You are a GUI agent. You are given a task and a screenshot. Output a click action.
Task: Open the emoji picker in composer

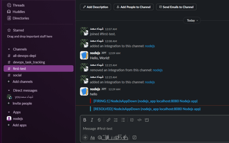coord(100,138)
